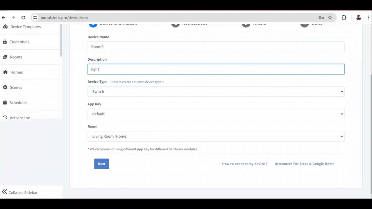Image resolution: width=372 pixels, height=209 pixels.
Task: Bookmark this page with the star icon
Action: pos(330,17)
